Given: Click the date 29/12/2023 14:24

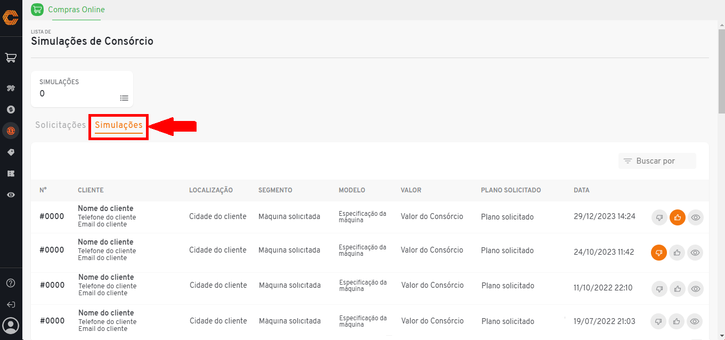Looking at the screenshot, I should pos(605,217).
